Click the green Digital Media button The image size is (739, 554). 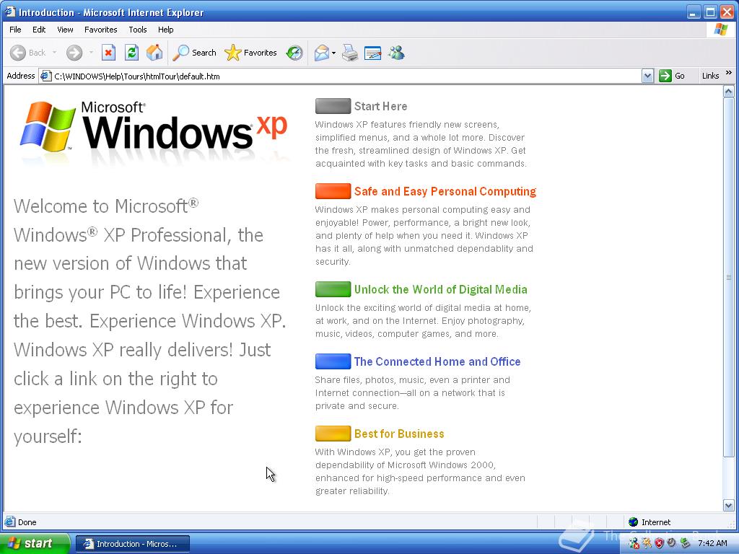coord(333,289)
